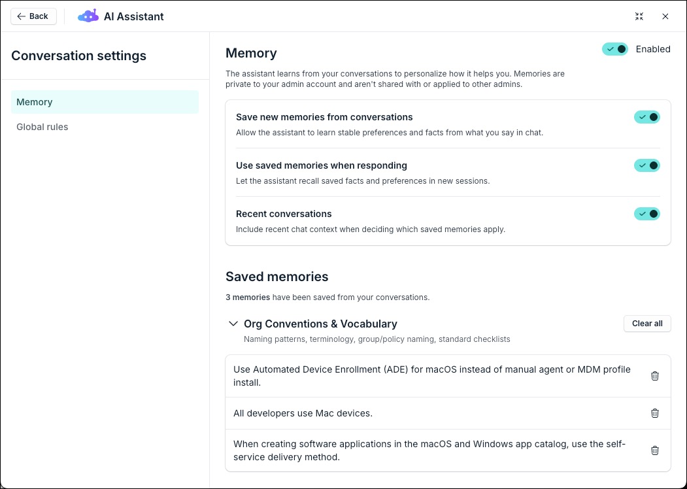Select the 'All developers use Mac devices.' row text
Screen dimensions: 687x489
303,413
